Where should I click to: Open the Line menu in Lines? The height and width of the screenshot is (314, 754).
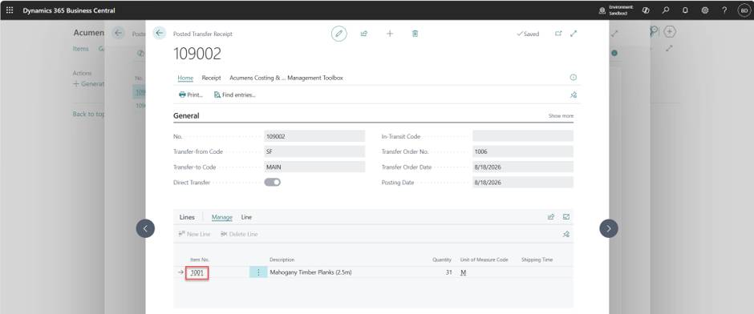pos(246,218)
